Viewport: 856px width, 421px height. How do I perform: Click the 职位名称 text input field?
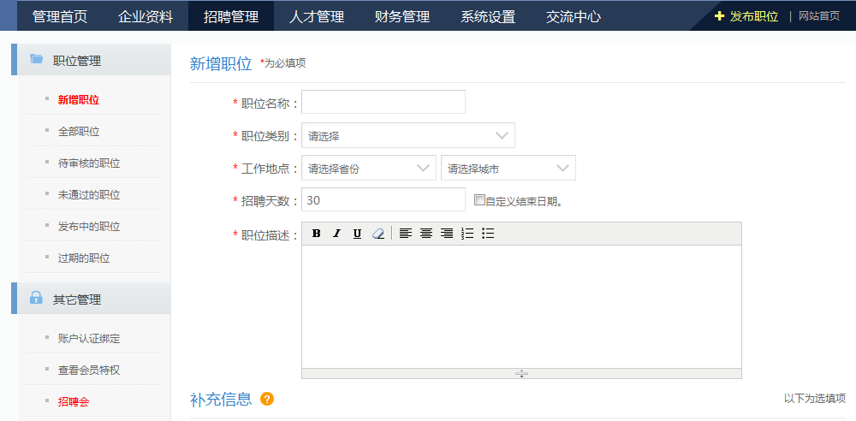click(383, 103)
